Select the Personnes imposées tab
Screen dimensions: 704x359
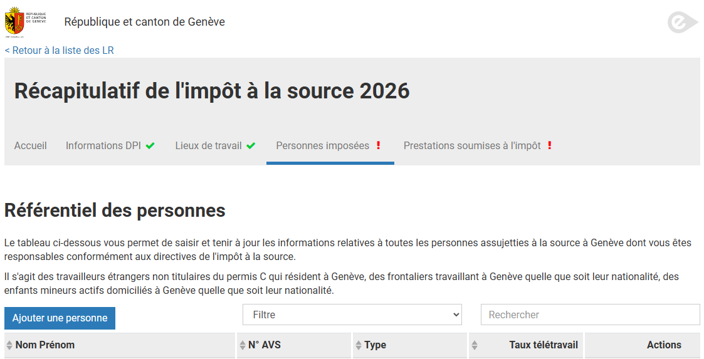323,146
